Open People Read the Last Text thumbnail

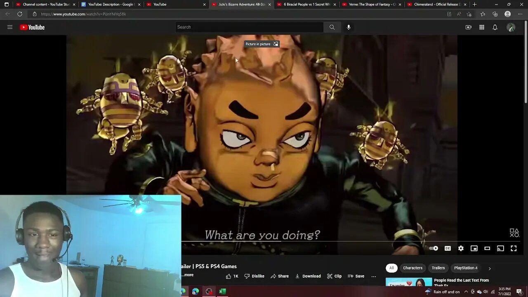click(409, 282)
